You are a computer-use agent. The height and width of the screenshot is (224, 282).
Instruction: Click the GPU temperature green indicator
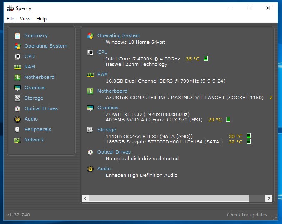(228, 120)
